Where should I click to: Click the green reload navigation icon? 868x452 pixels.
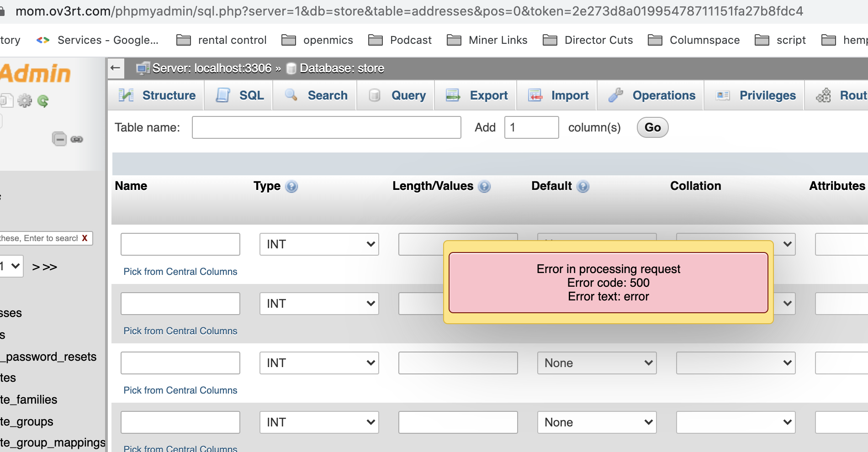click(43, 100)
